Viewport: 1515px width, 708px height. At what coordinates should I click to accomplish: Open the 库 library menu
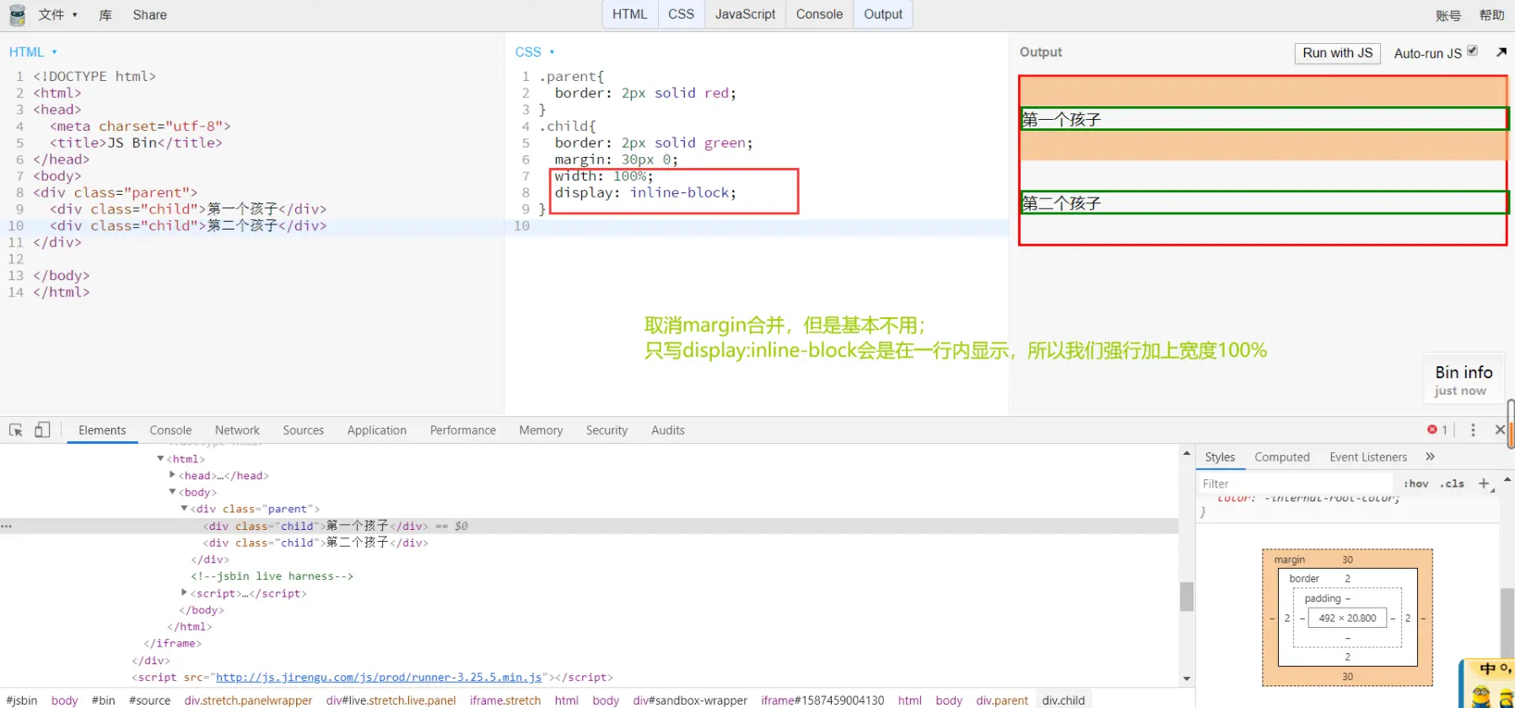(x=105, y=15)
